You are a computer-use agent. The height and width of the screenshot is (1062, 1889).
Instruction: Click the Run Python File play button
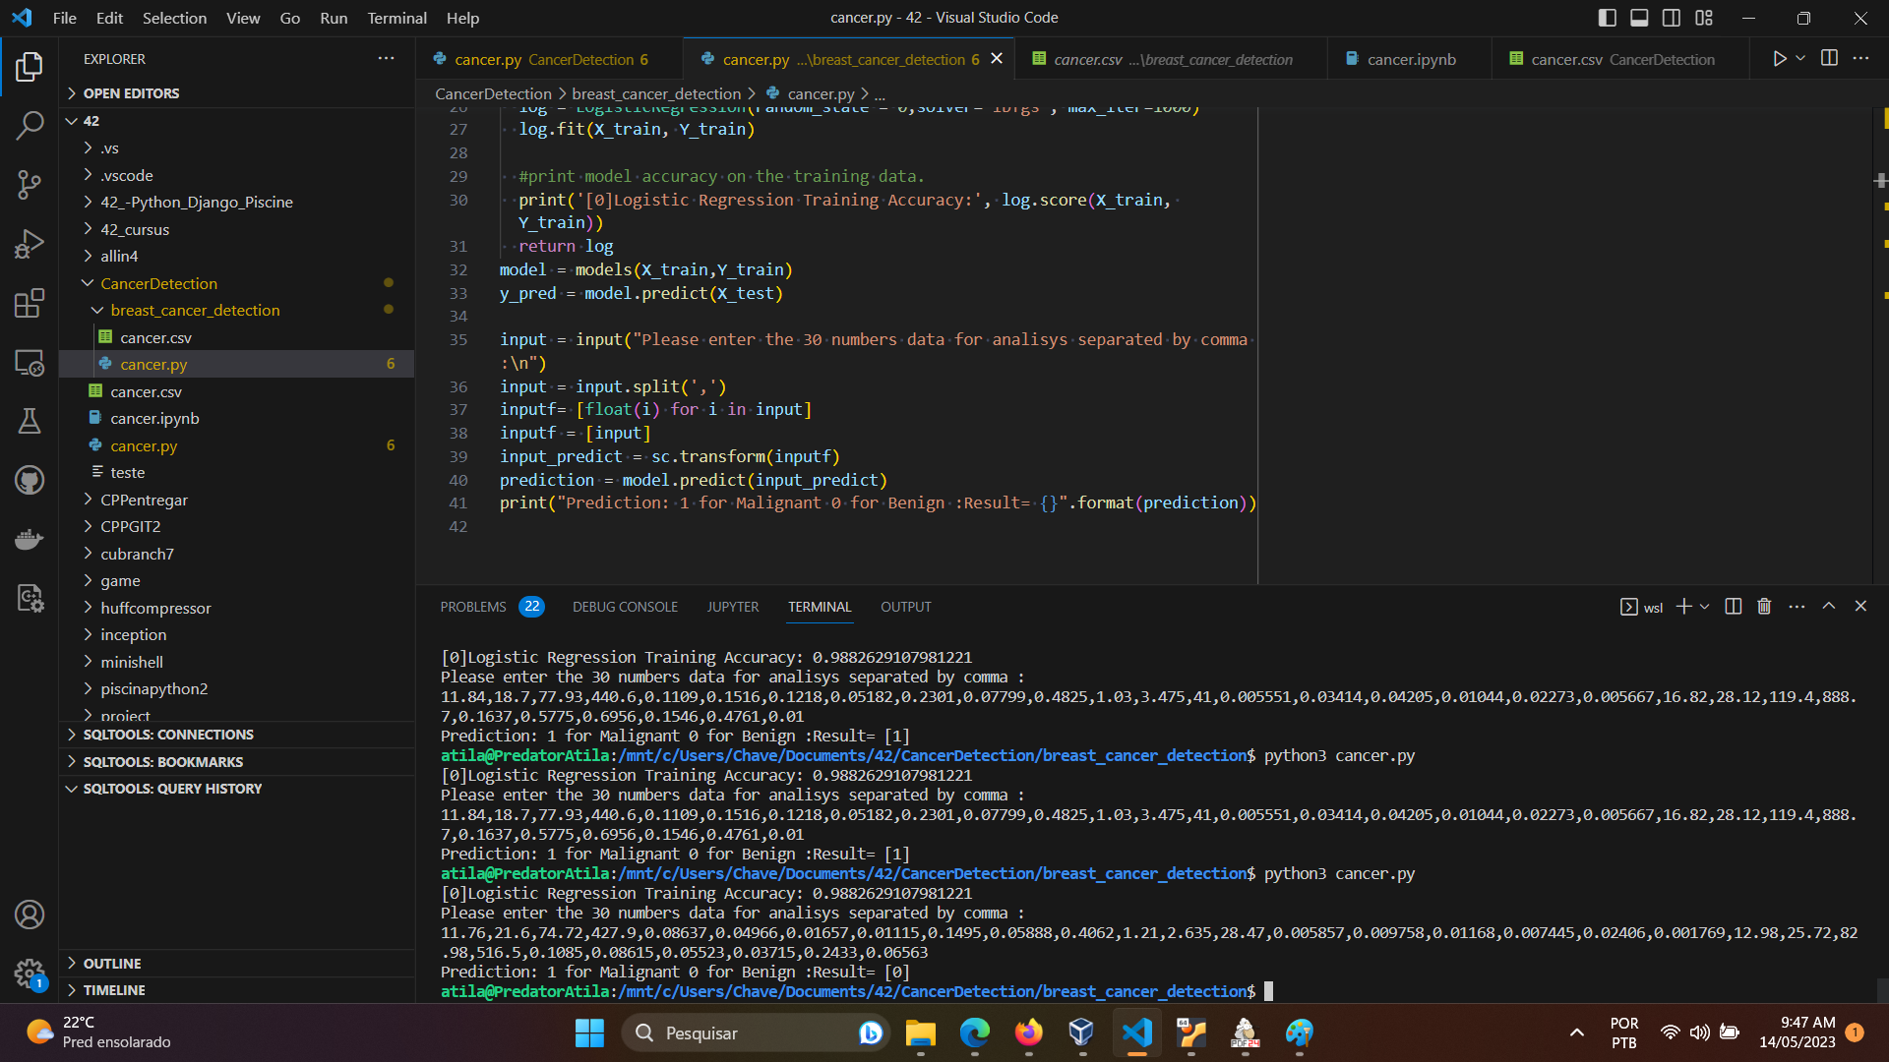[1779, 59]
